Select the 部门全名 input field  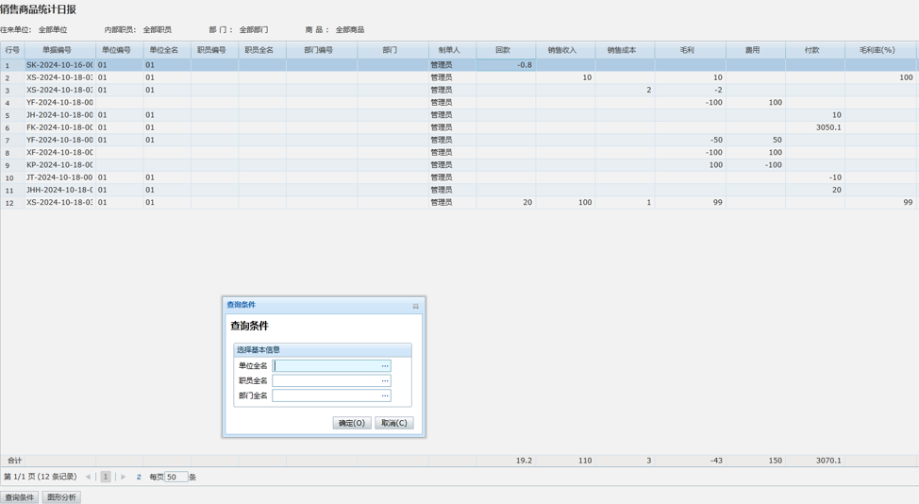[326, 396]
